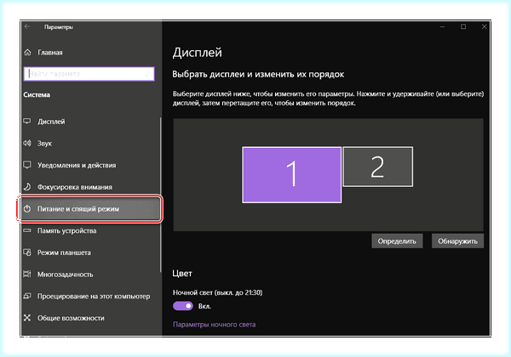Click the Общие возможности icon
The image size is (511, 357).
click(27, 318)
